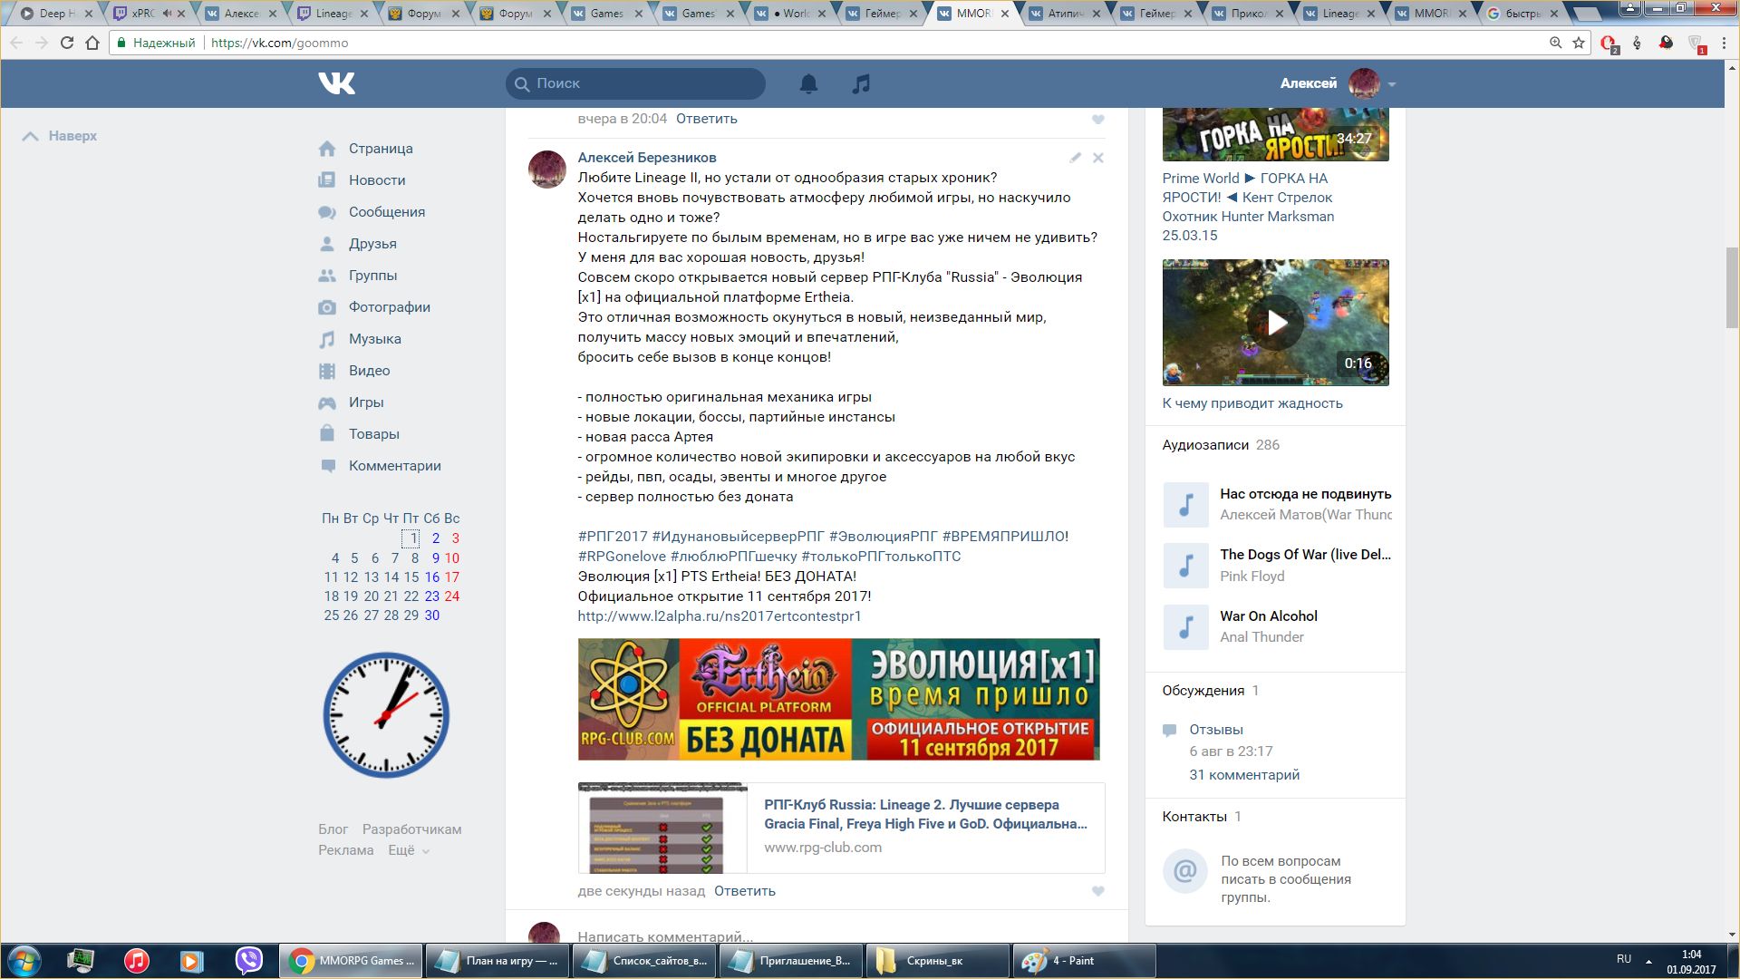Click the VK logo in the header
This screenshot has width=1740, height=979.
pyautogui.click(x=336, y=83)
